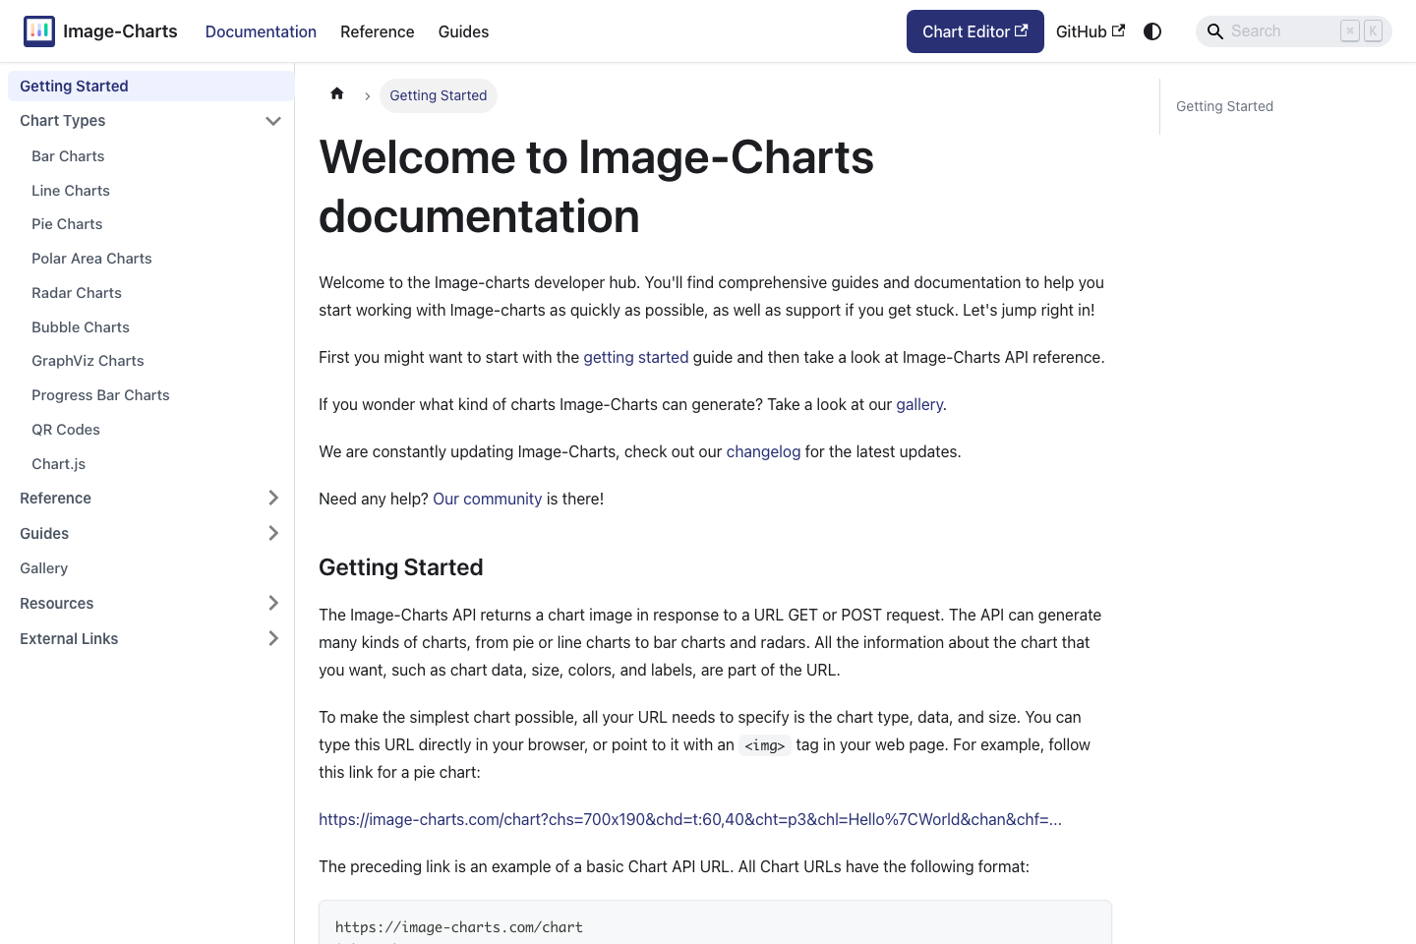Follow the getting started link
Screen dimensions: 1416x944
click(x=635, y=357)
